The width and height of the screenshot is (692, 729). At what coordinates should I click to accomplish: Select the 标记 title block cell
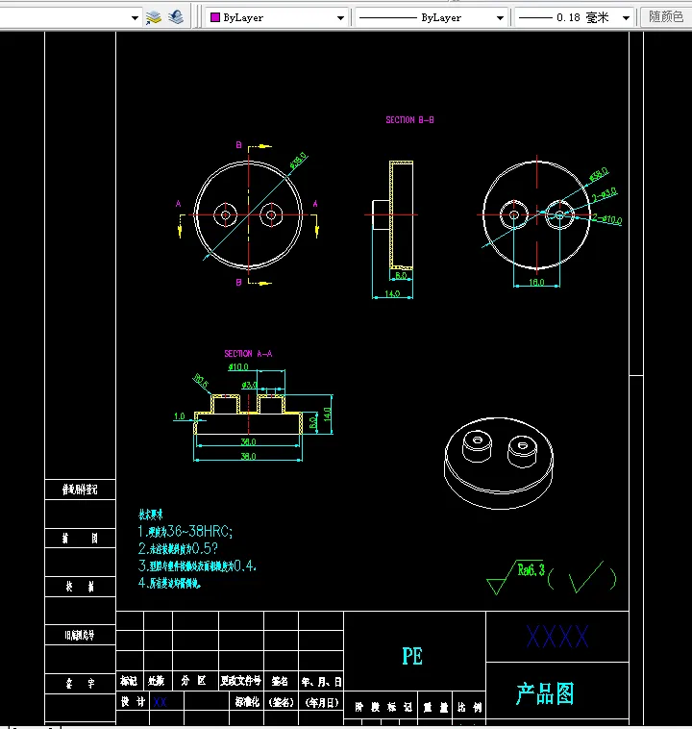point(129,681)
